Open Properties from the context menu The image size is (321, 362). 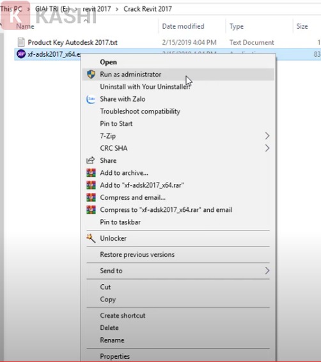tap(114, 356)
